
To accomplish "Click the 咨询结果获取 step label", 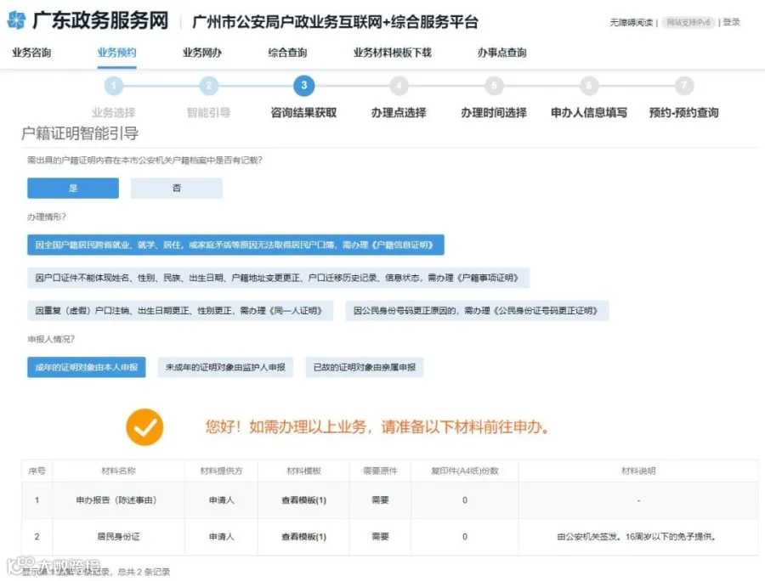I will (304, 113).
